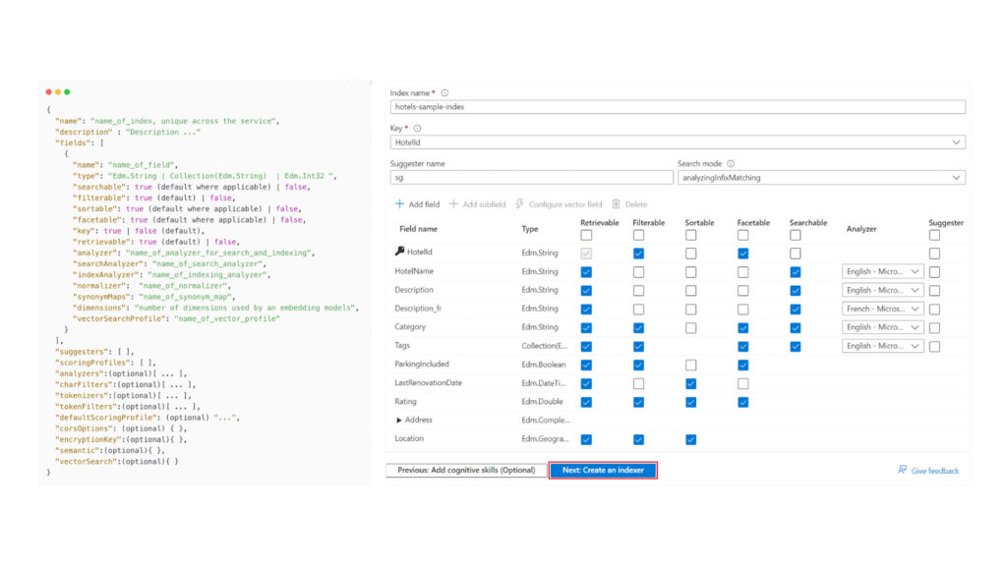Click the HotelId key icon
The height and width of the screenshot is (566, 1007).
tap(399, 252)
